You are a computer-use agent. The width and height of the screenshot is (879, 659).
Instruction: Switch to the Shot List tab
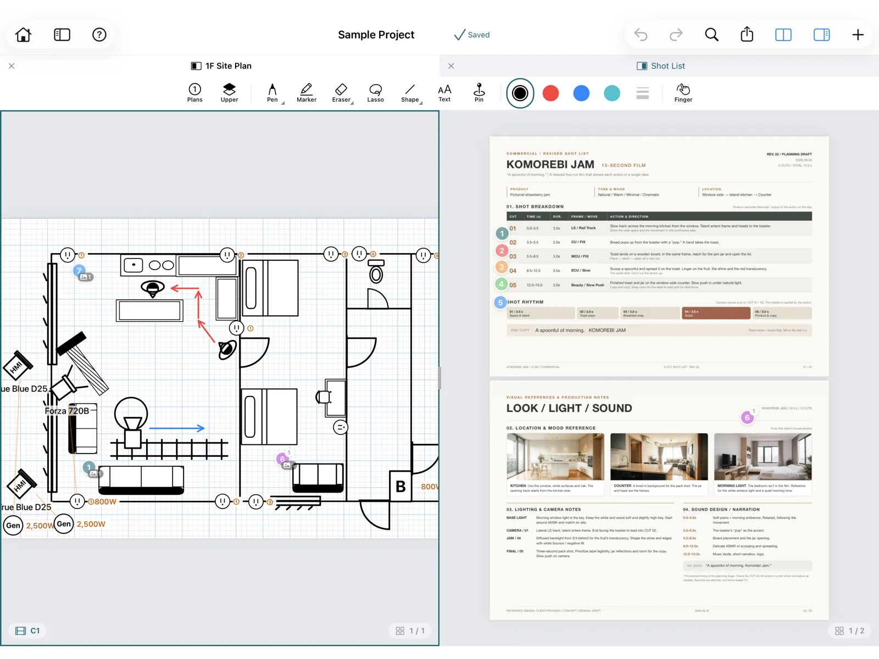pos(660,66)
